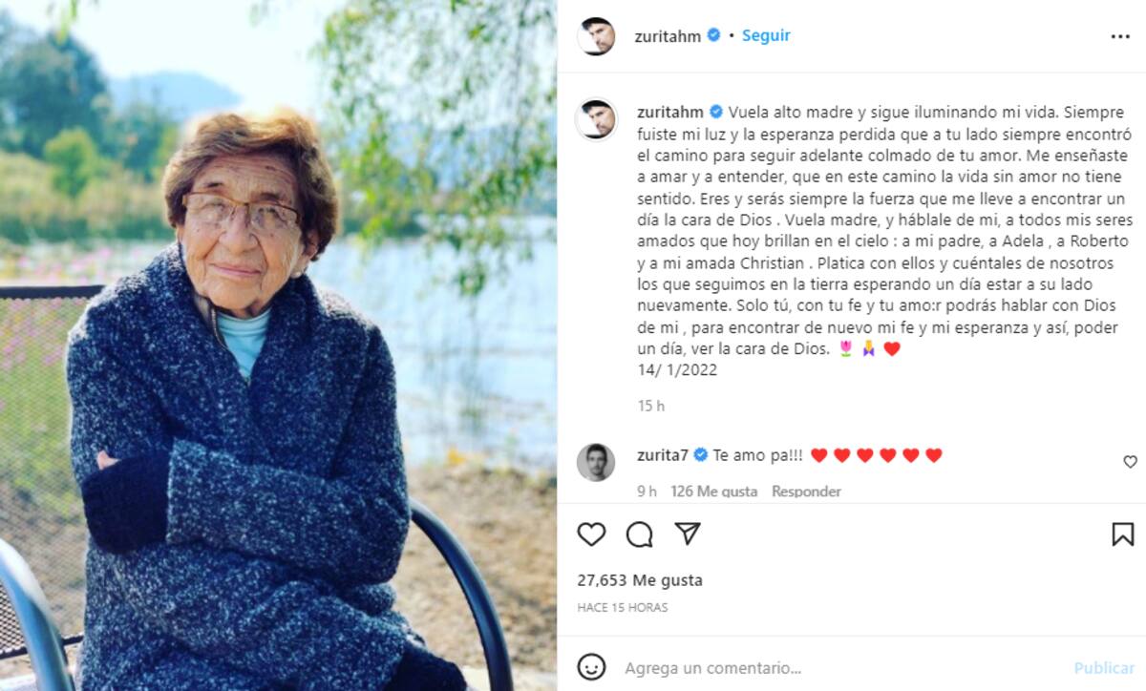Click Publicar to post comment
Screen dimensions: 1146x691
click(1104, 668)
